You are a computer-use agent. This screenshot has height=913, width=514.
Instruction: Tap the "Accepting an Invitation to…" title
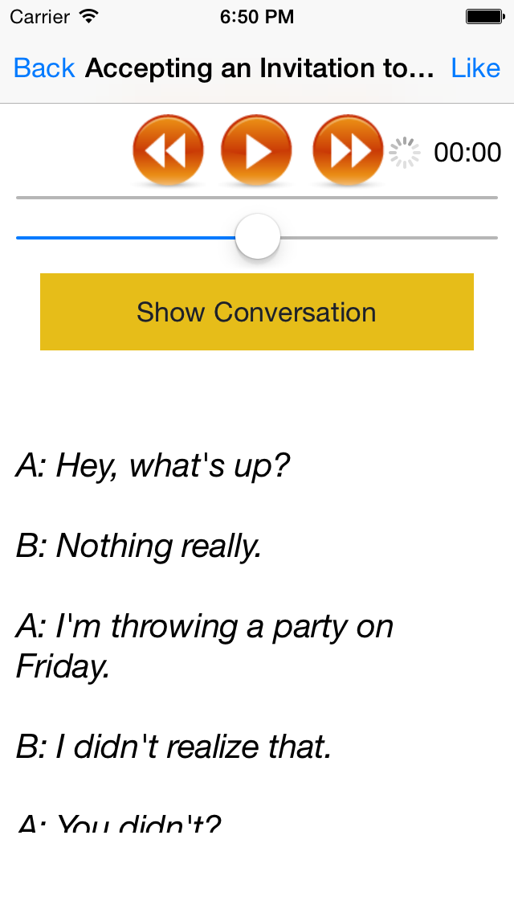[259, 68]
